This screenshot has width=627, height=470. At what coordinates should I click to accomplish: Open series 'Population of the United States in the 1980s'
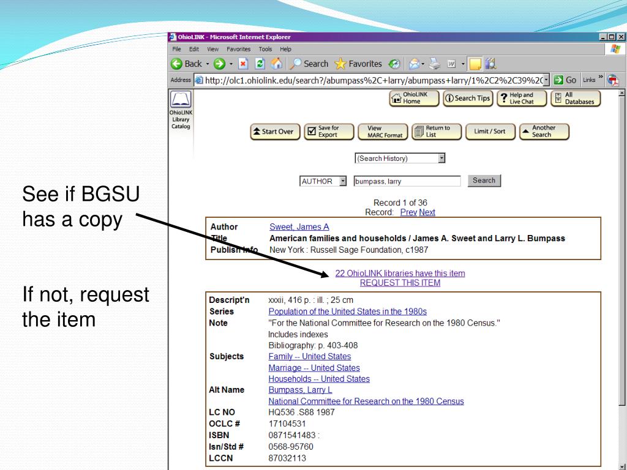point(348,311)
